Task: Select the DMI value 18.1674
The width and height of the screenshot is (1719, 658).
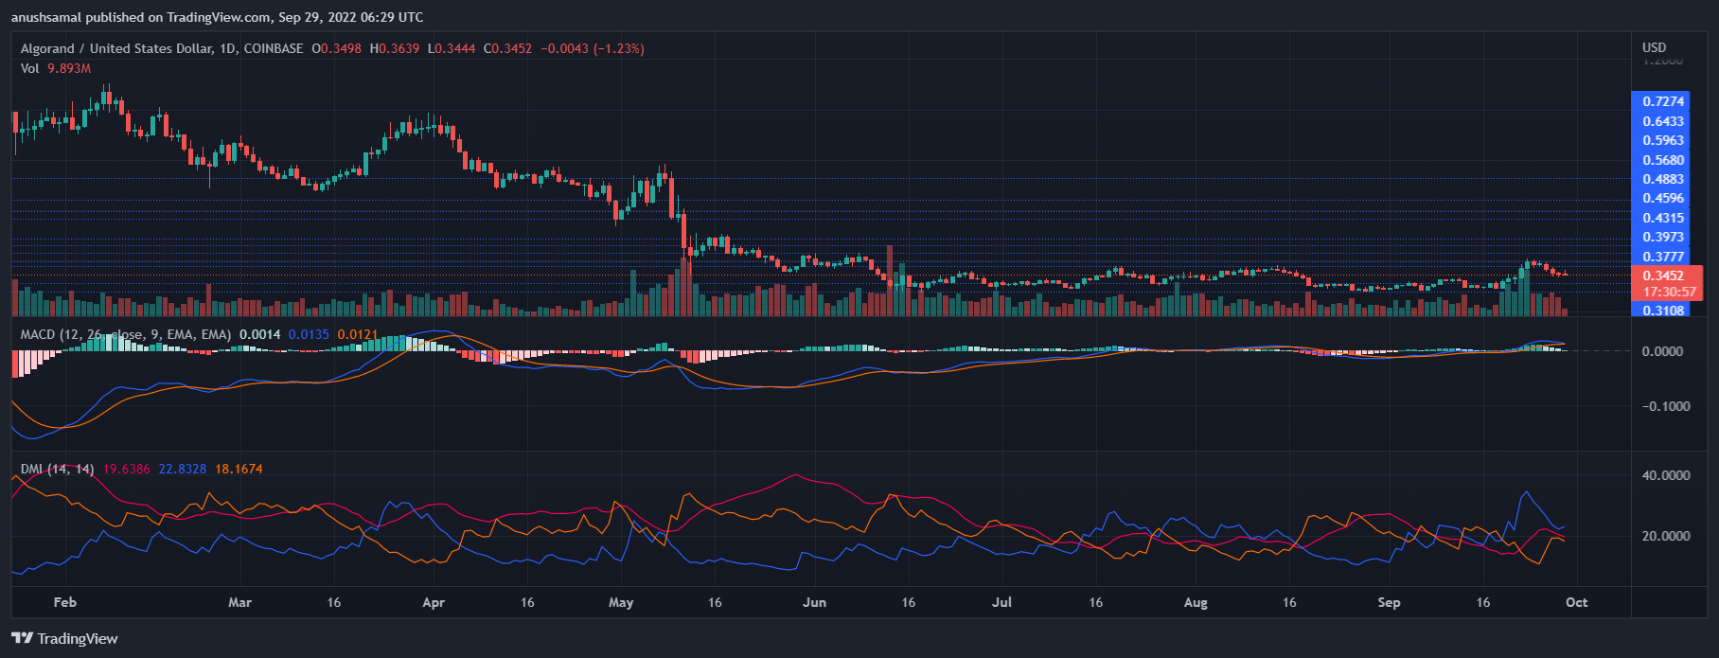Action: 239,469
